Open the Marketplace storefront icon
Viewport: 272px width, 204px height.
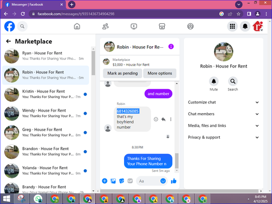pyautogui.click(x=162, y=27)
